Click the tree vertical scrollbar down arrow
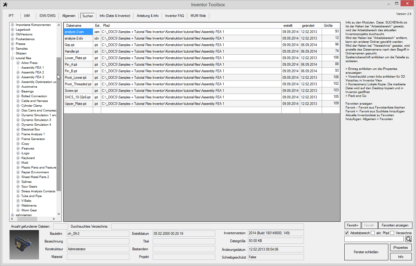The image size is (416, 266). (x=59, y=214)
